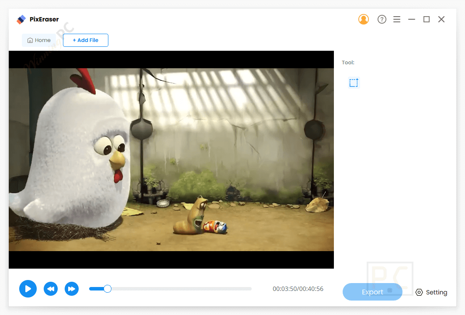465x315 pixels.
Task: Click the playback progress slider handle
Action: click(108, 289)
